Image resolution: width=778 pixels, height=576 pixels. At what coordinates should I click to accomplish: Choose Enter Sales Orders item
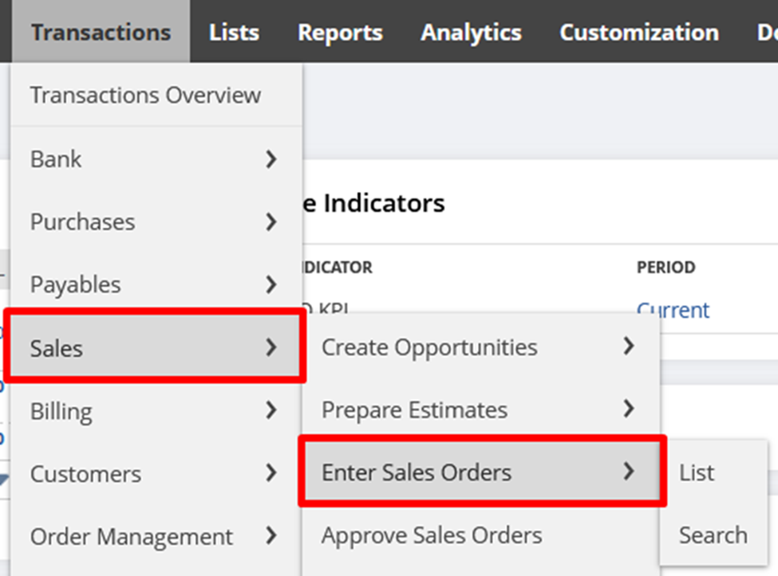click(482, 472)
